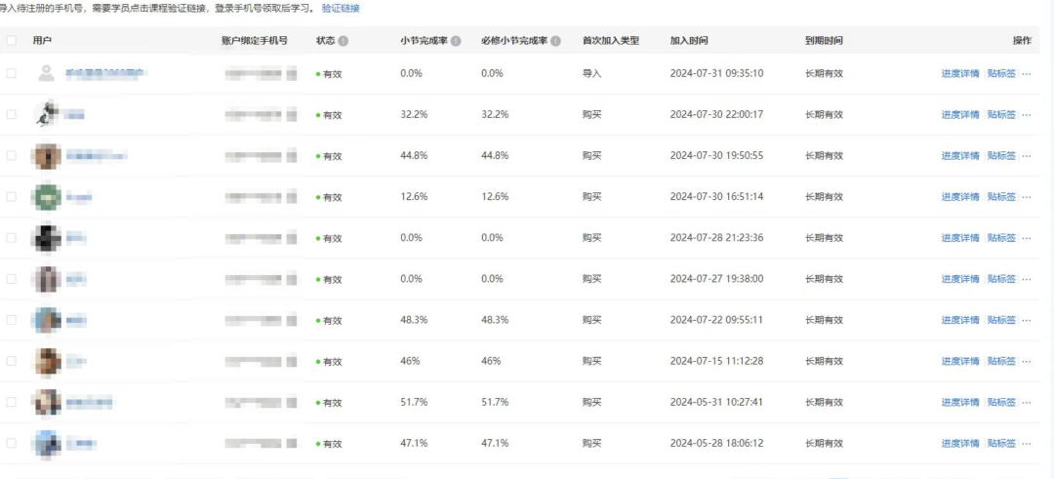Open 进度详情 for the row joined 2024-07-30 16:51:14
Viewport: 1054px width, 479px height.
[x=959, y=197]
